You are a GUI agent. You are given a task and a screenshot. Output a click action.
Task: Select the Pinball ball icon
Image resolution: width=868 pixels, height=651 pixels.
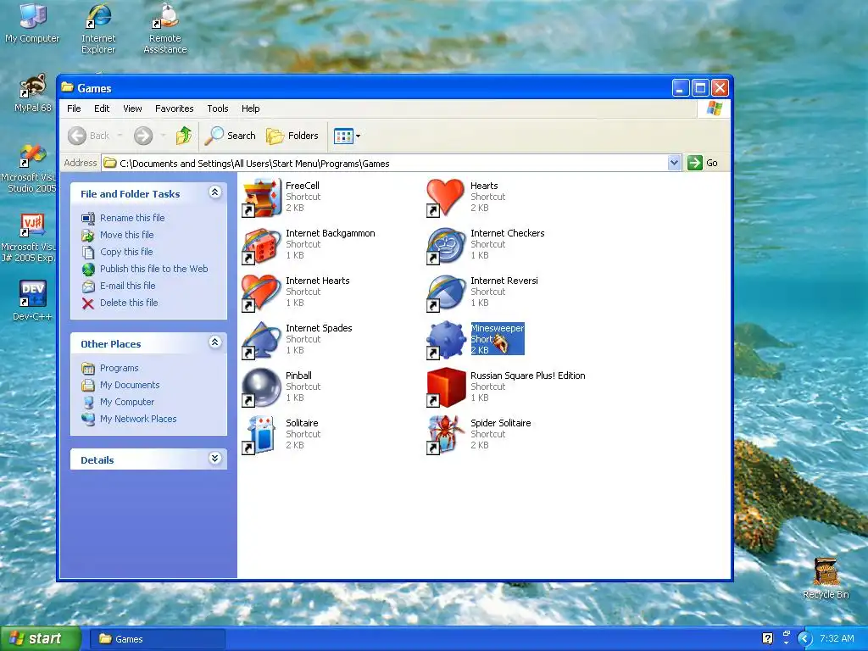(261, 387)
